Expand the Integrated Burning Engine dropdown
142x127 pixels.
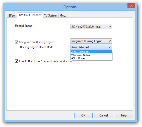[91, 41]
